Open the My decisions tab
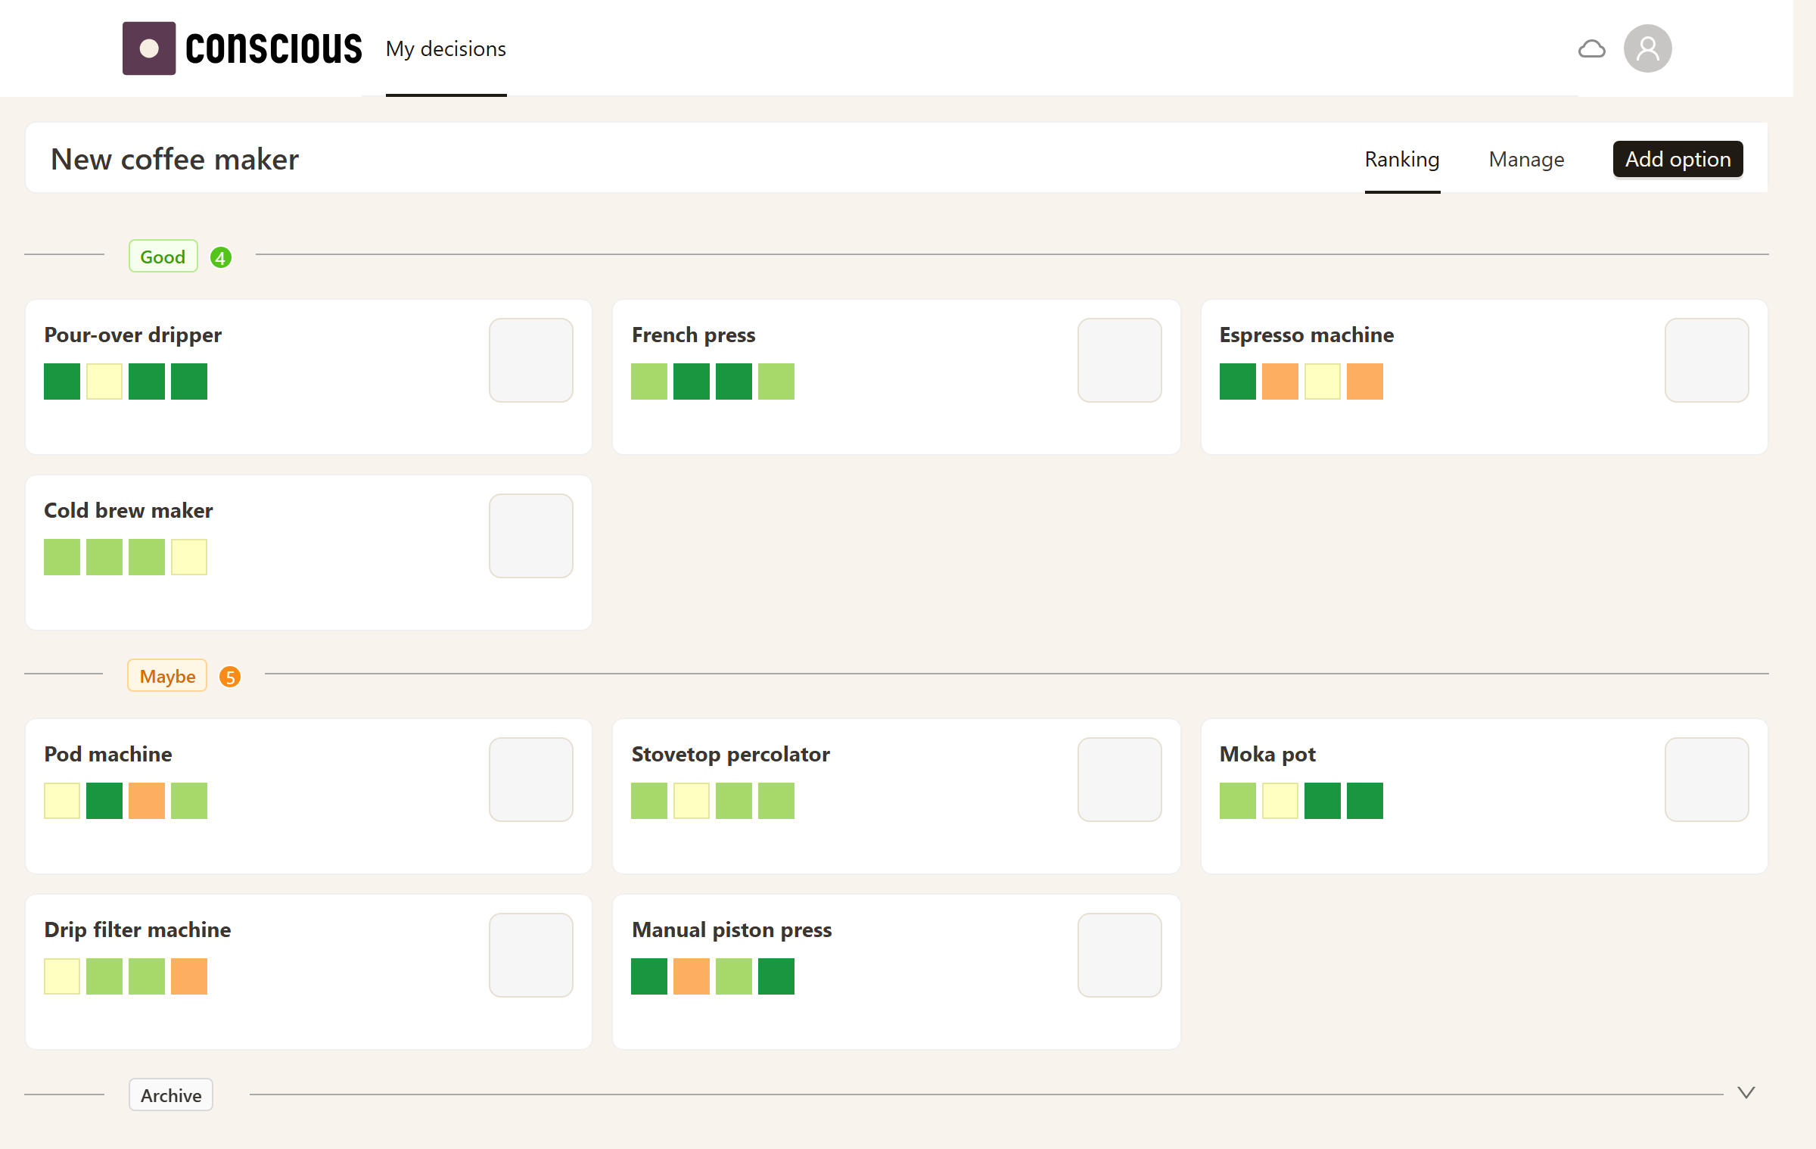The image size is (1816, 1149). point(446,49)
